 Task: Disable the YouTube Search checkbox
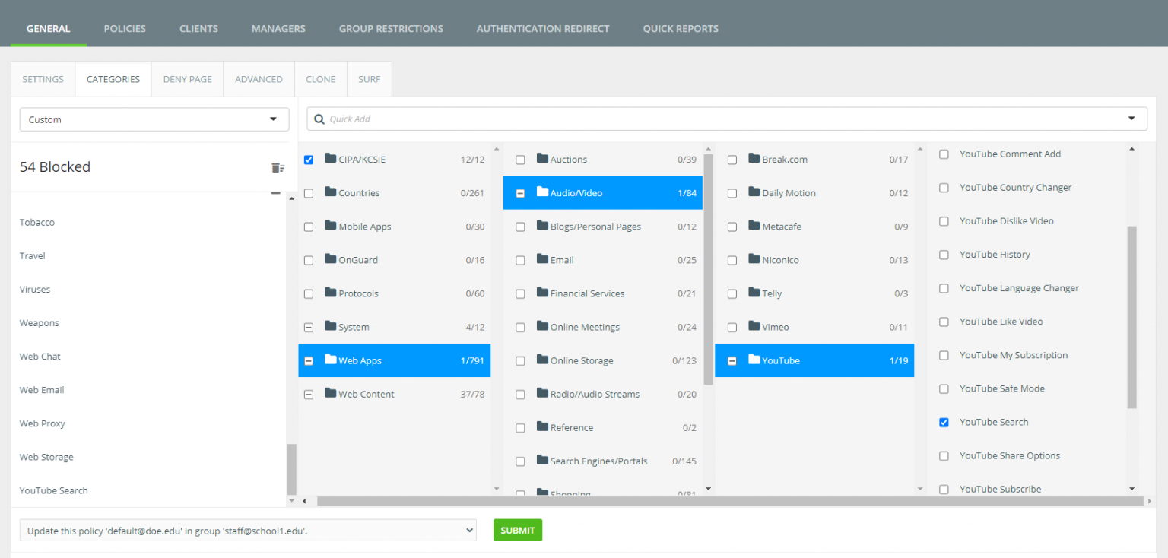pos(944,422)
